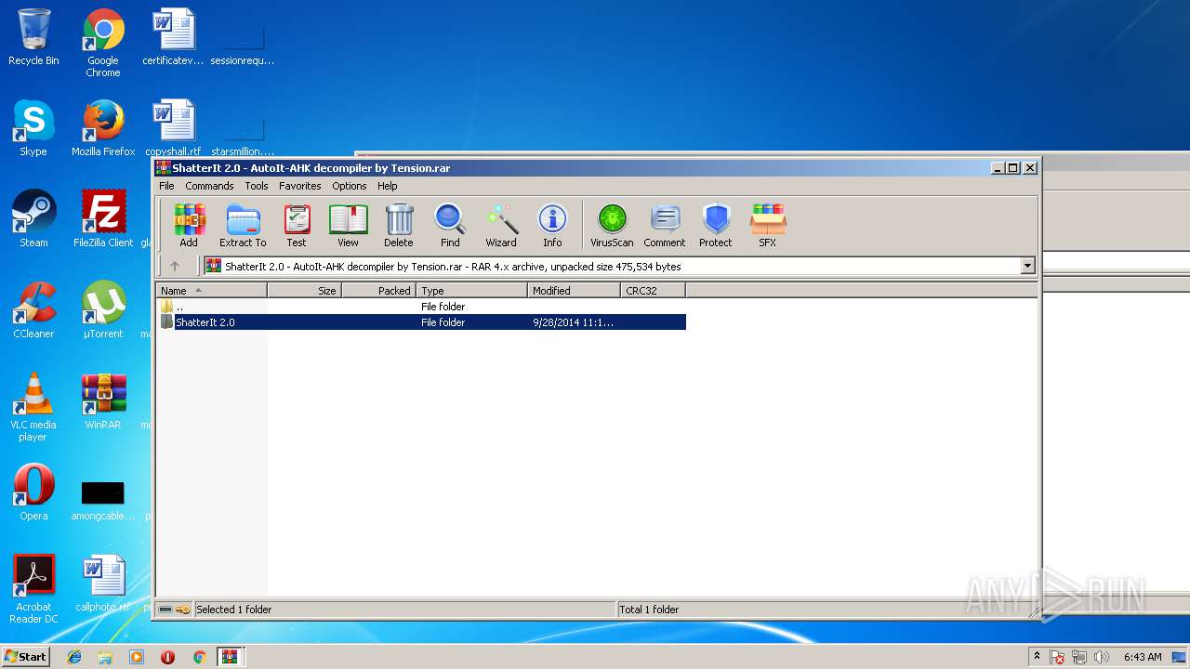The height and width of the screenshot is (669, 1190).
Task: Click the Protect shield icon
Action: (716, 226)
